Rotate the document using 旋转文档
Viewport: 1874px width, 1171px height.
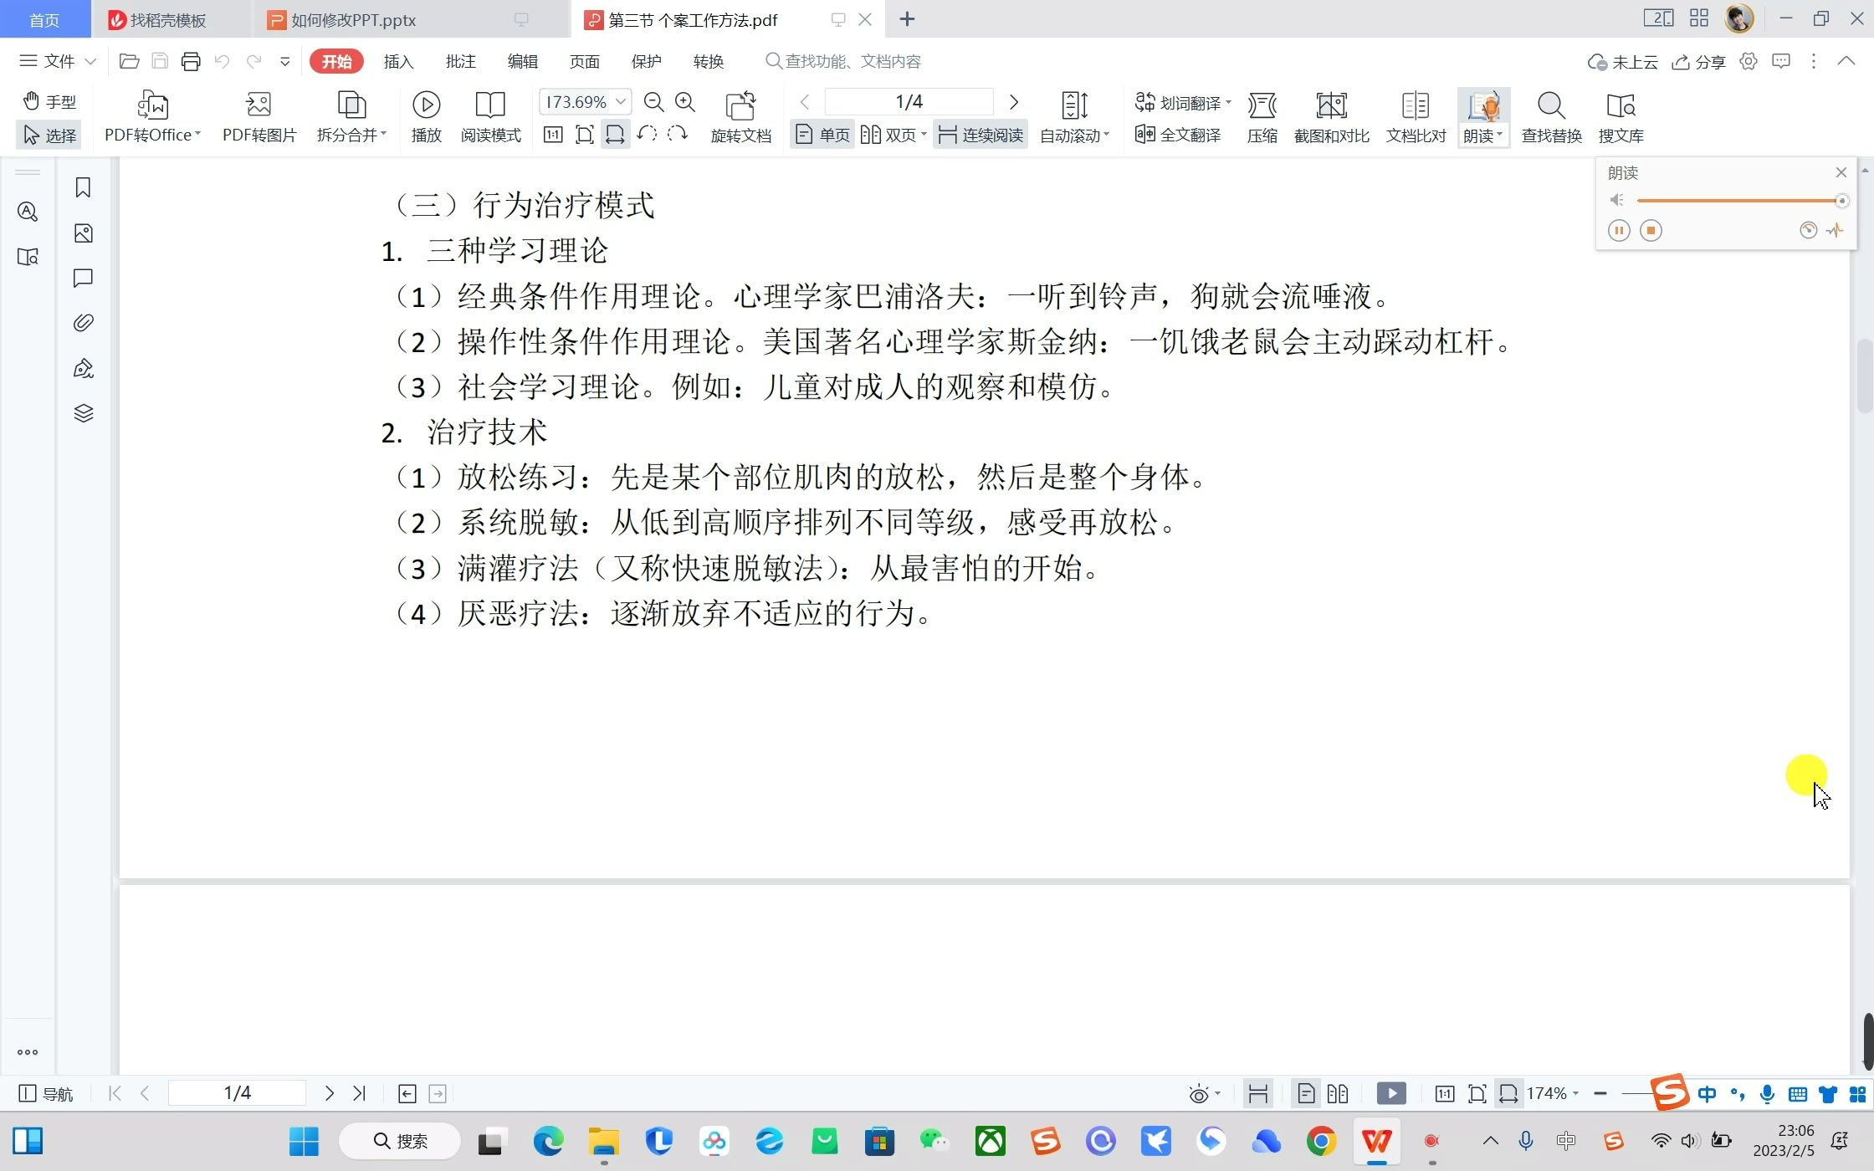740,117
